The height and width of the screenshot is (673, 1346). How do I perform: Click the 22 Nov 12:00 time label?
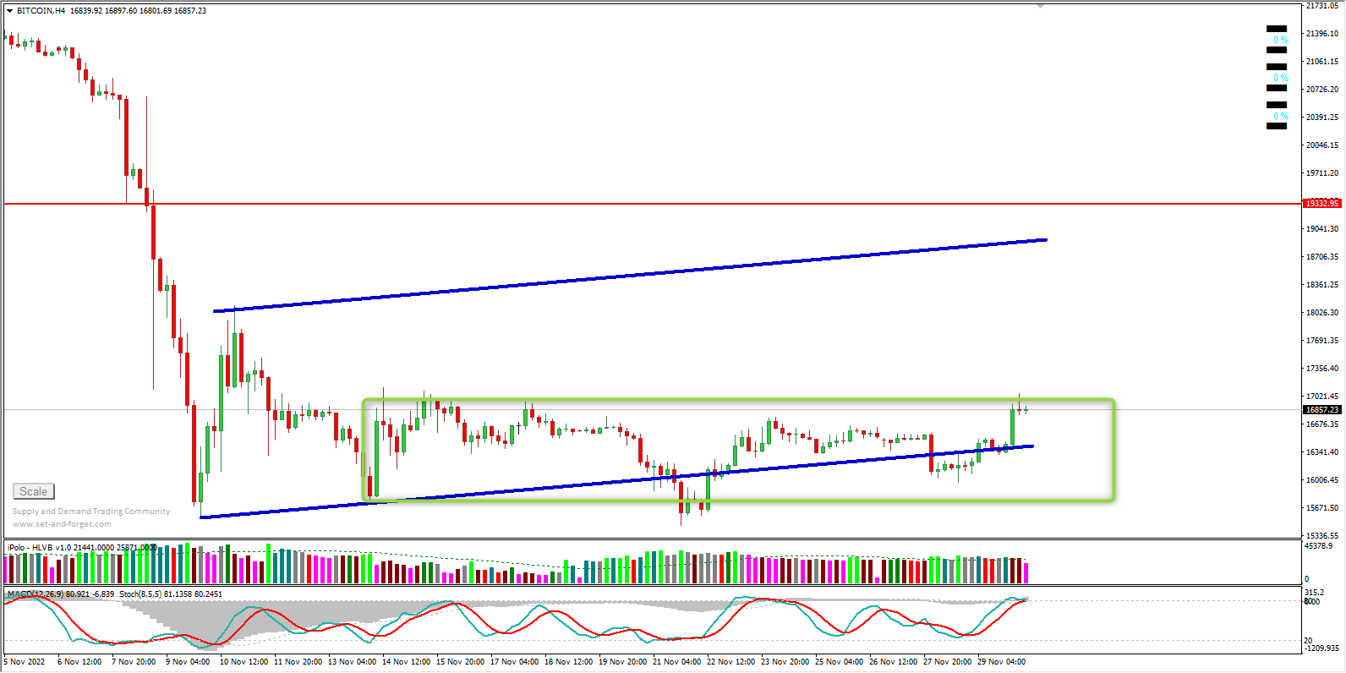730,662
